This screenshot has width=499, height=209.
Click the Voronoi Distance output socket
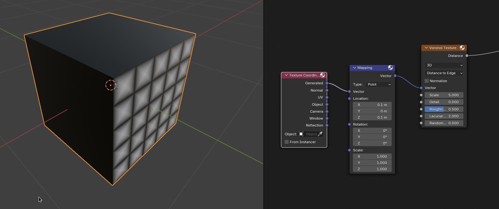pos(467,56)
